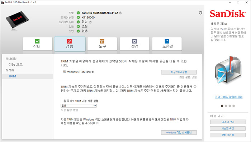Click the 장치 관리자 shortcut button
The image size is (251, 142).
228,135
